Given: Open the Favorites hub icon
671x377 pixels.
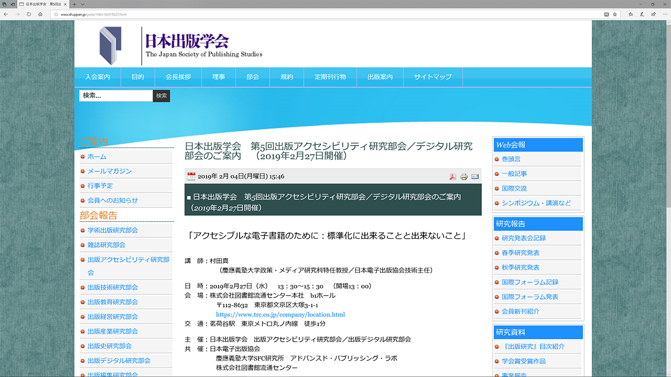Looking at the screenshot, I should tap(631, 14).
